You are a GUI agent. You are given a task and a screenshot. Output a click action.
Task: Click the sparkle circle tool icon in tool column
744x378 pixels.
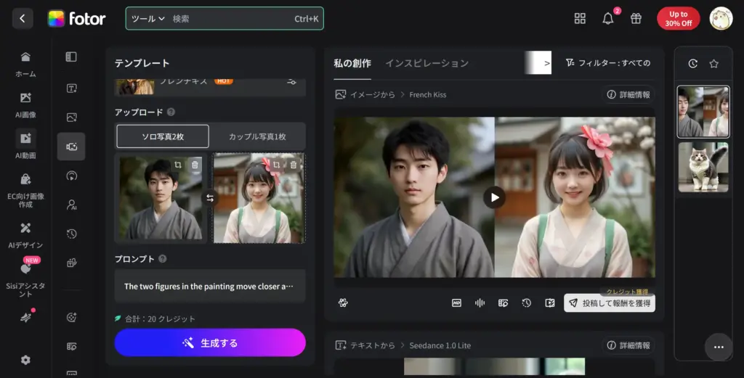(x=72, y=317)
